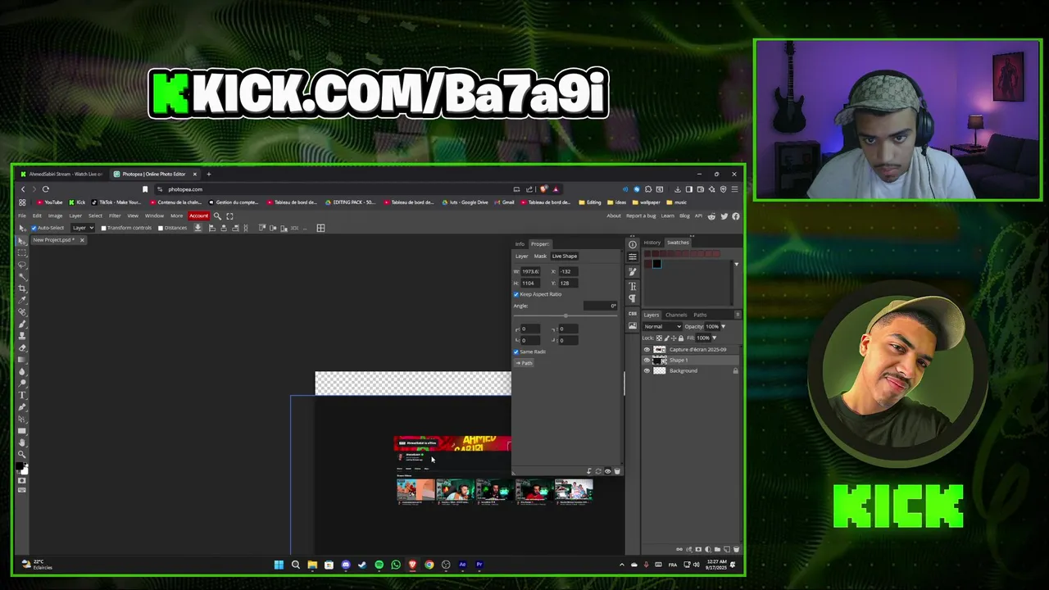The height and width of the screenshot is (590, 1049).
Task: Switch to the Channels tab
Action: [x=676, y=315]
